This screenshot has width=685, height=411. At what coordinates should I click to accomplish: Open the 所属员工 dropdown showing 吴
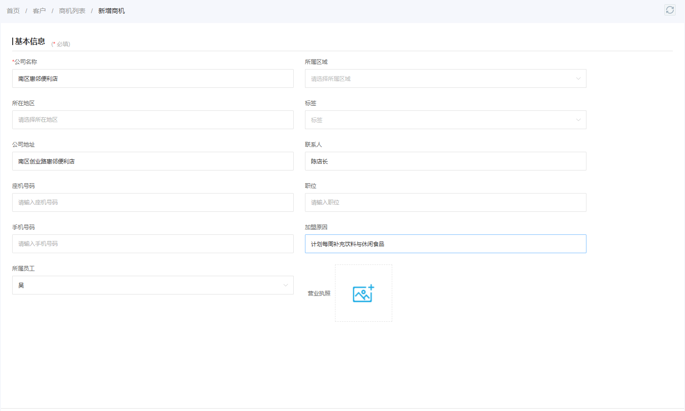(x=152, y=285)
